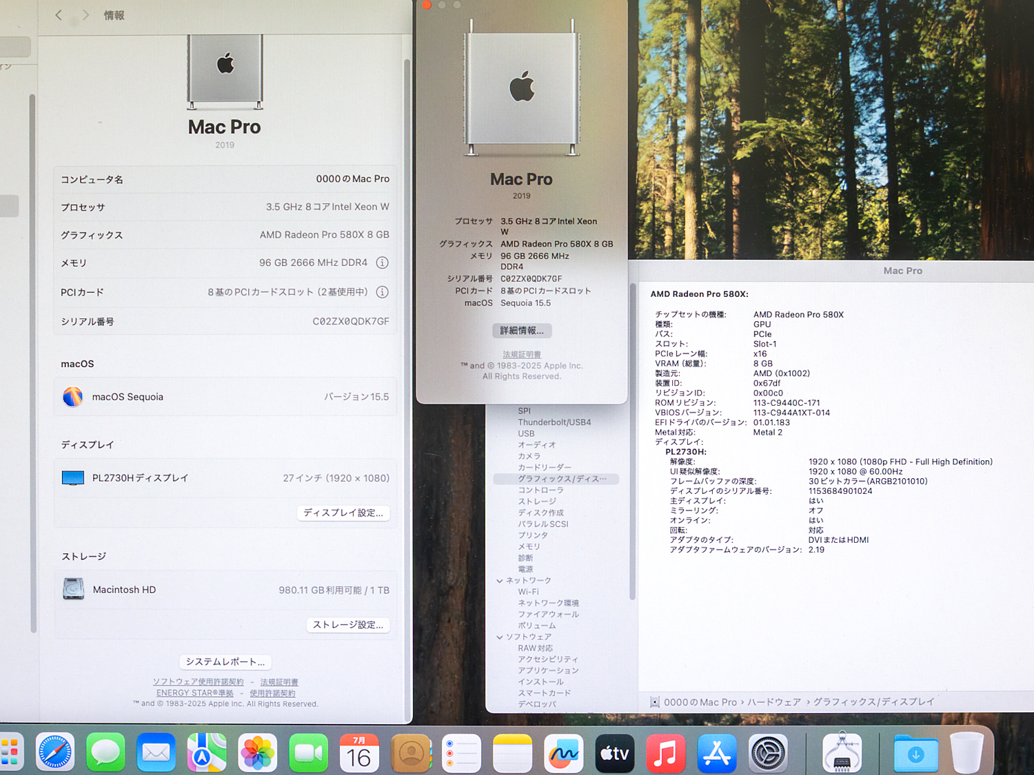Open Apple TV app in dock

[614, 752]
